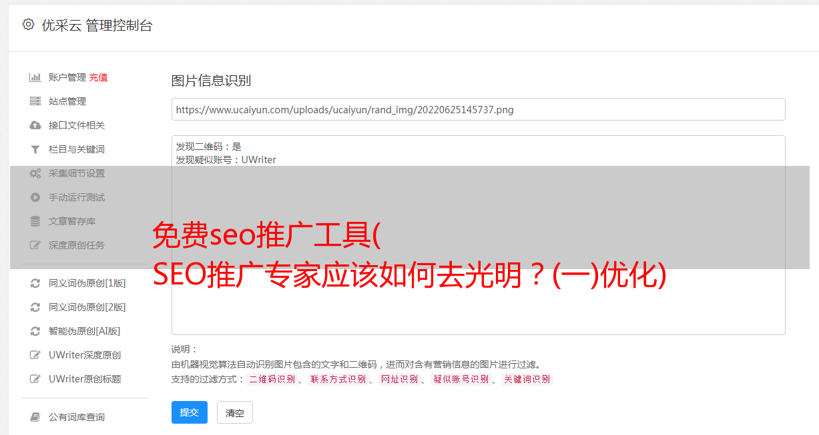Viewport: 819px width, 435px height.
Task: Click the cloud upload icon for 接口文件相关
Action: coord(35,125)
